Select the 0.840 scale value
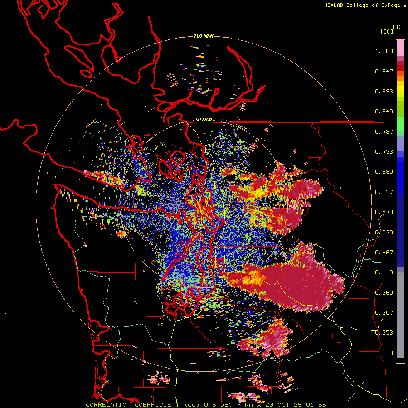 pos(384,112)
